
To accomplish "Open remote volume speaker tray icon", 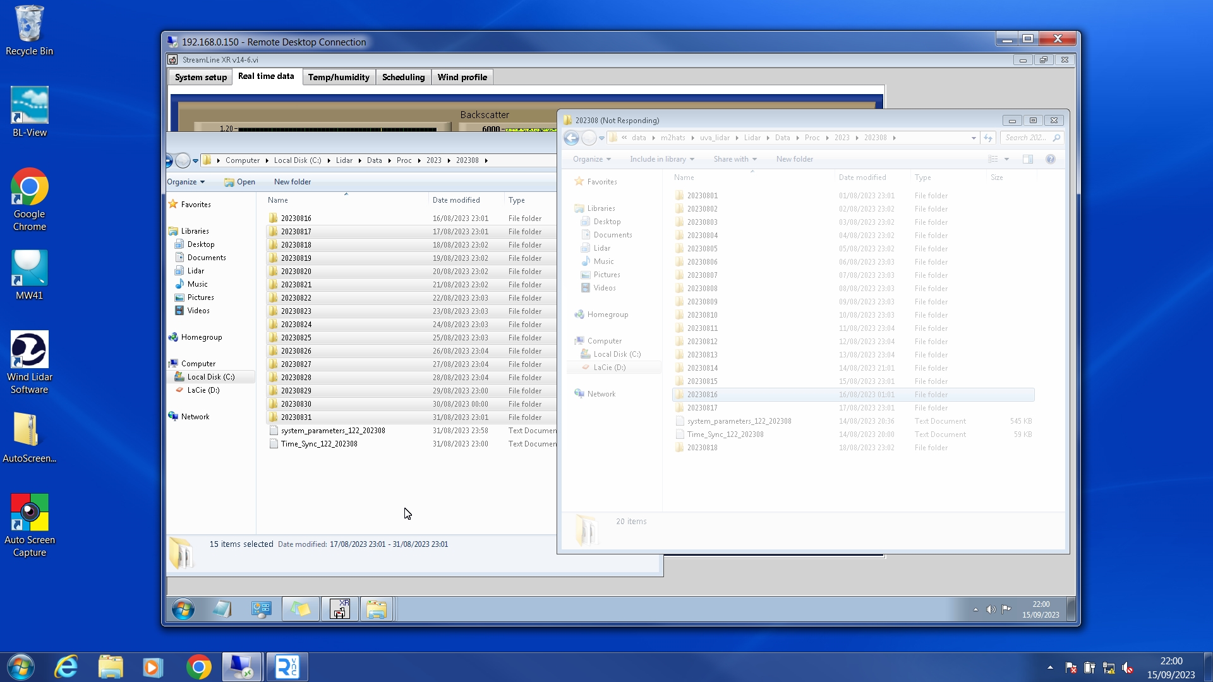I will [991, 609].
